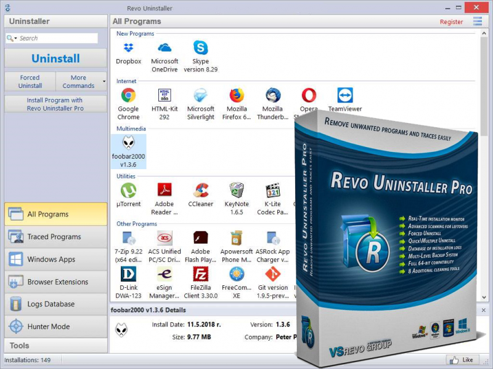Select ACS Unified PC/SC Driver icon
493x369 pixels.
point(165,238)
